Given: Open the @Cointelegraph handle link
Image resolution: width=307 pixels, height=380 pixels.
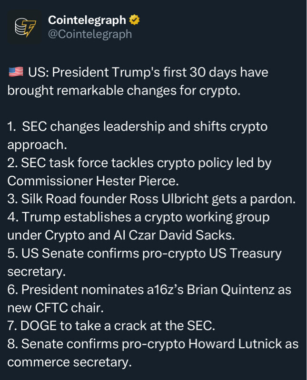Looking at the screenshot, I should [90, 35].
